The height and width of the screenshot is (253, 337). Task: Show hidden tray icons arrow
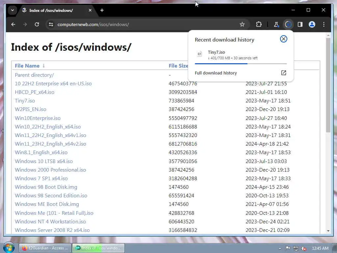coord(280,248)
